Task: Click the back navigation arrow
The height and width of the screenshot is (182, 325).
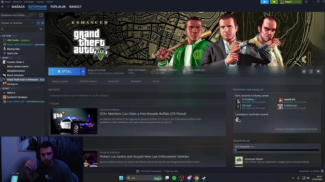Action: [x=3, y=7]
